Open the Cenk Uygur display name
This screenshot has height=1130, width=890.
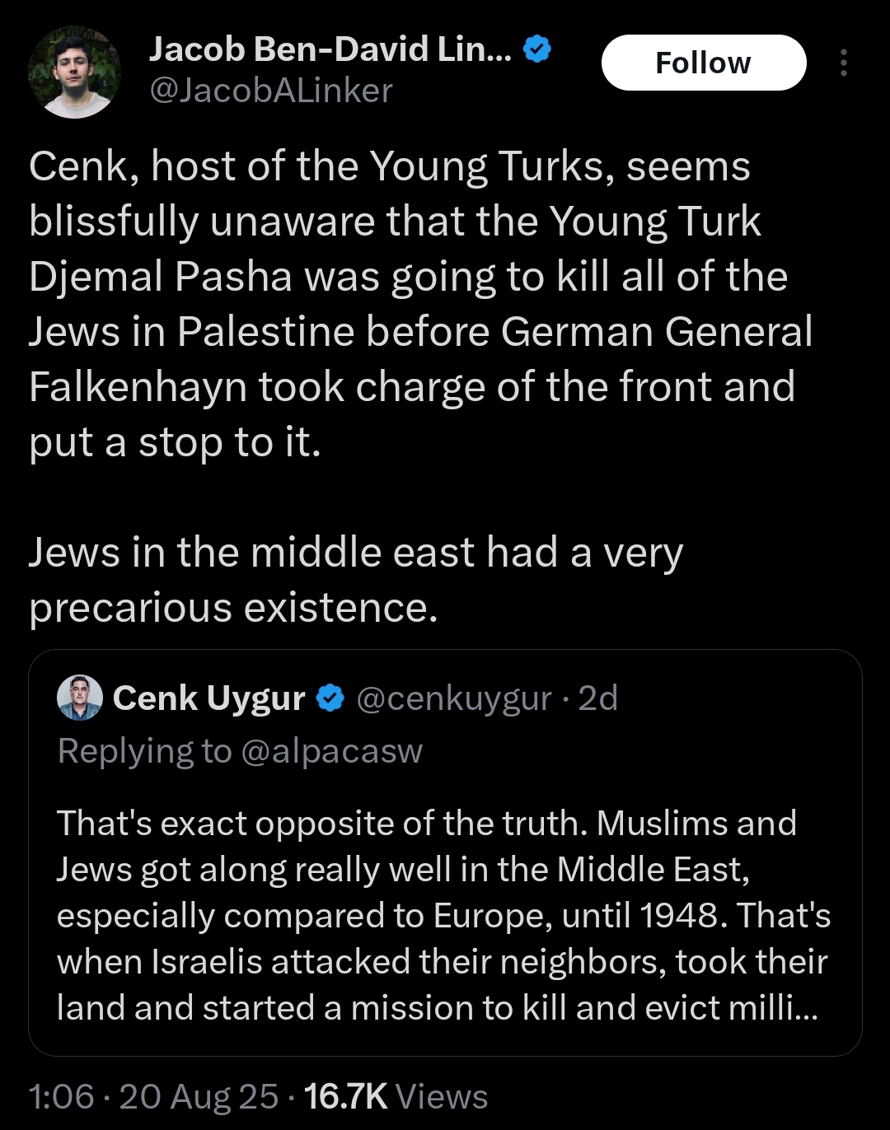[x=209, y=698]
